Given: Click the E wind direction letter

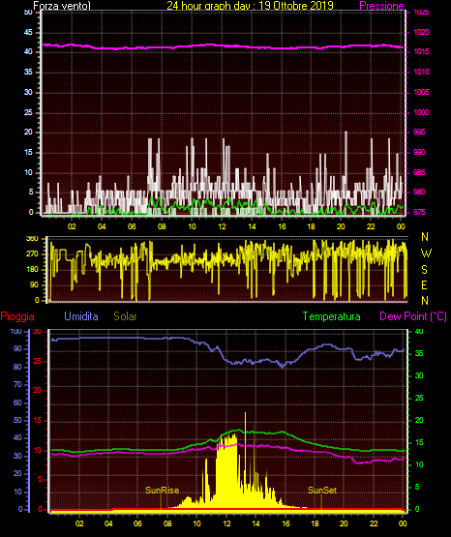Looking at the screenshot, I should pyautogui.click(x=424, y=284).
